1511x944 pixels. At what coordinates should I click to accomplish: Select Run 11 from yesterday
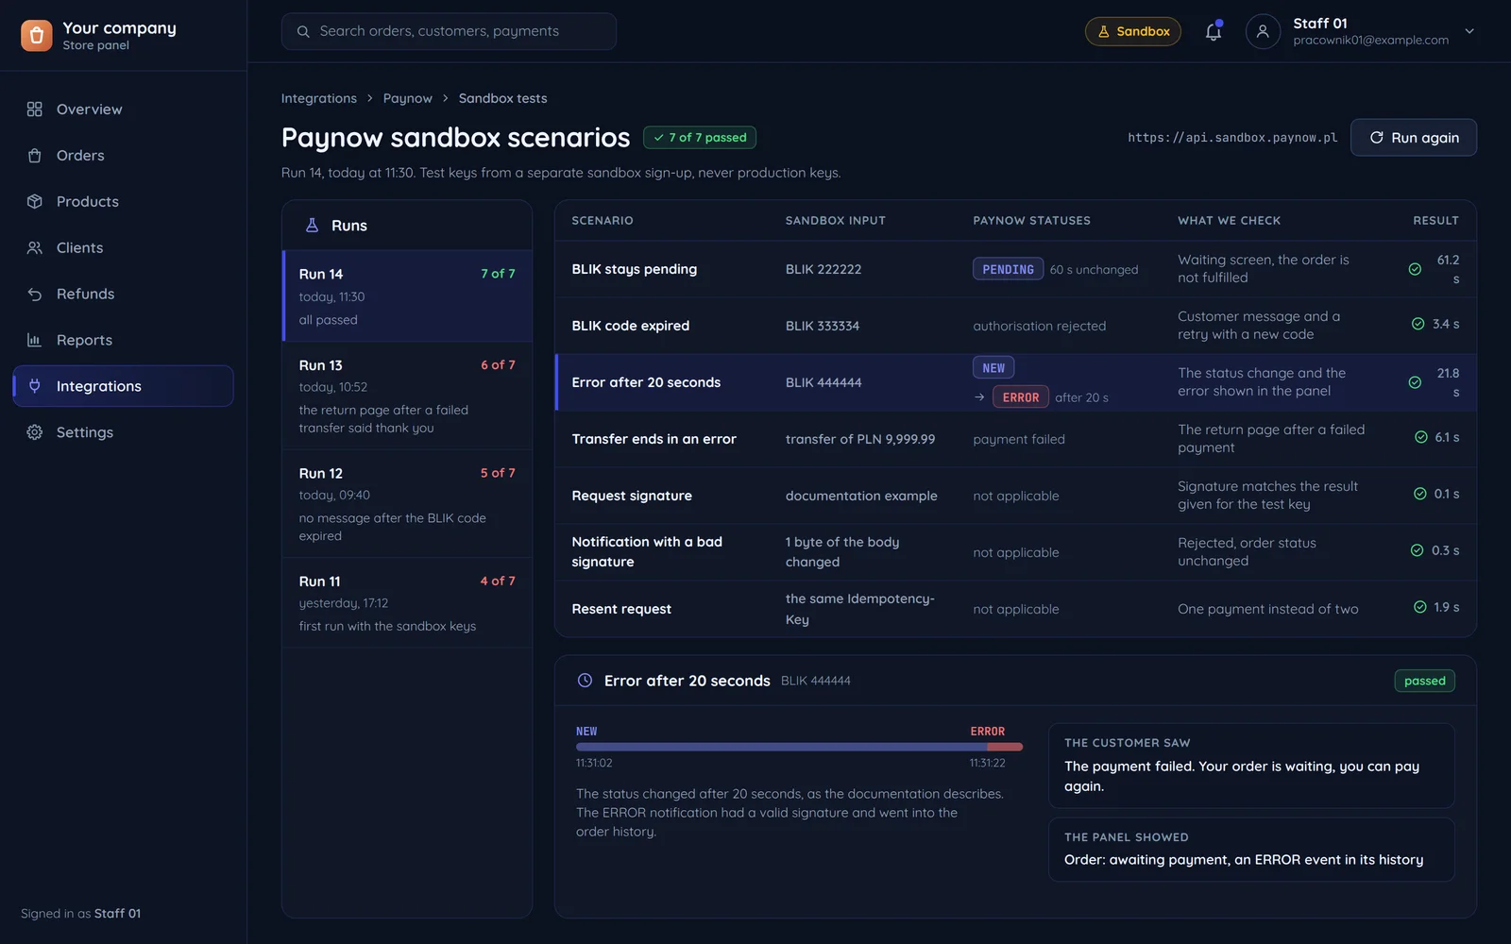[408, 603]
